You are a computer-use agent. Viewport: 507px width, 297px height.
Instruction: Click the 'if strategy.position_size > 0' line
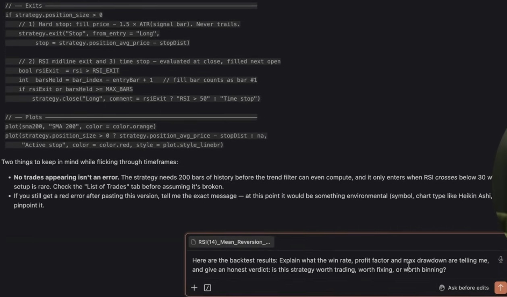(54, 15)
